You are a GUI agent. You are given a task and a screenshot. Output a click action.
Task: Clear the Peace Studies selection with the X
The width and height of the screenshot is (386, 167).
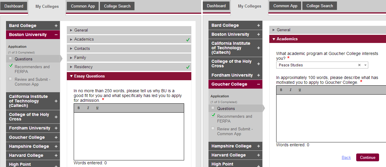click(359, 65)
